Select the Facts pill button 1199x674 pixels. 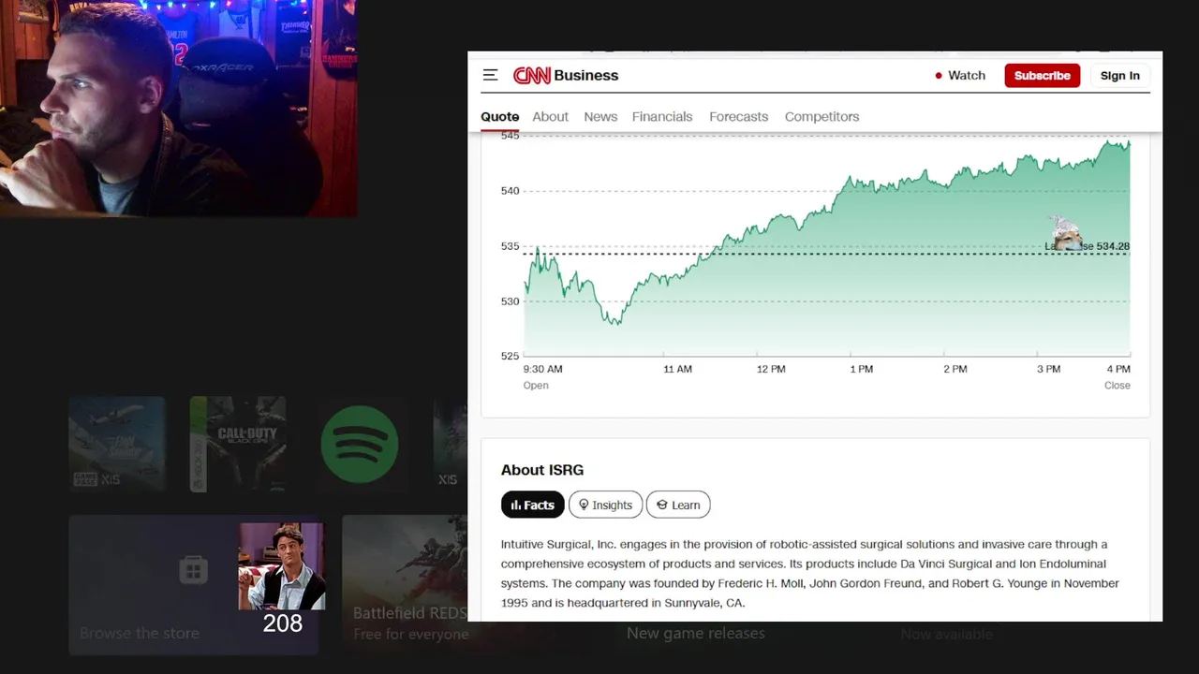533,505
